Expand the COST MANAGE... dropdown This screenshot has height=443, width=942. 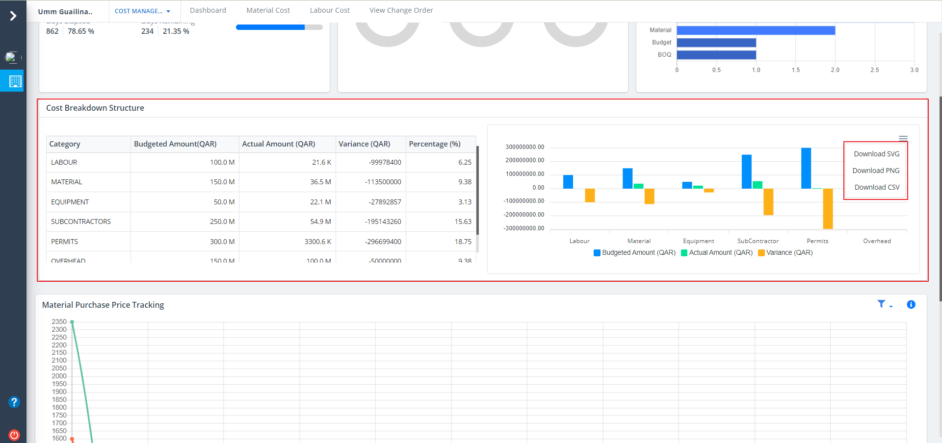[x=142, y=11]
